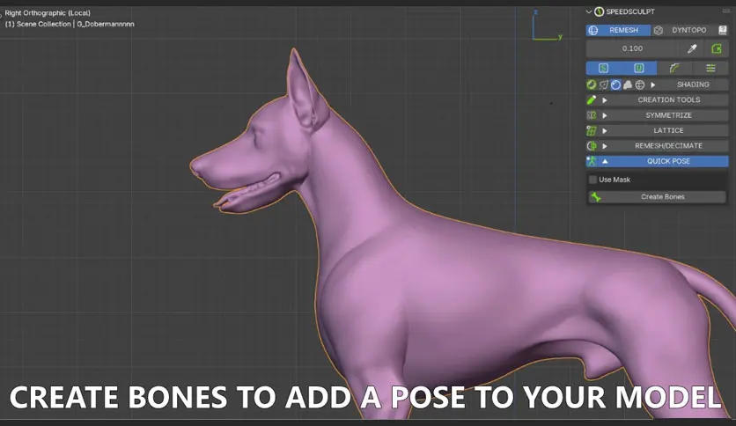
Task: Click the LATTICE label
Action: coord(668,130)
